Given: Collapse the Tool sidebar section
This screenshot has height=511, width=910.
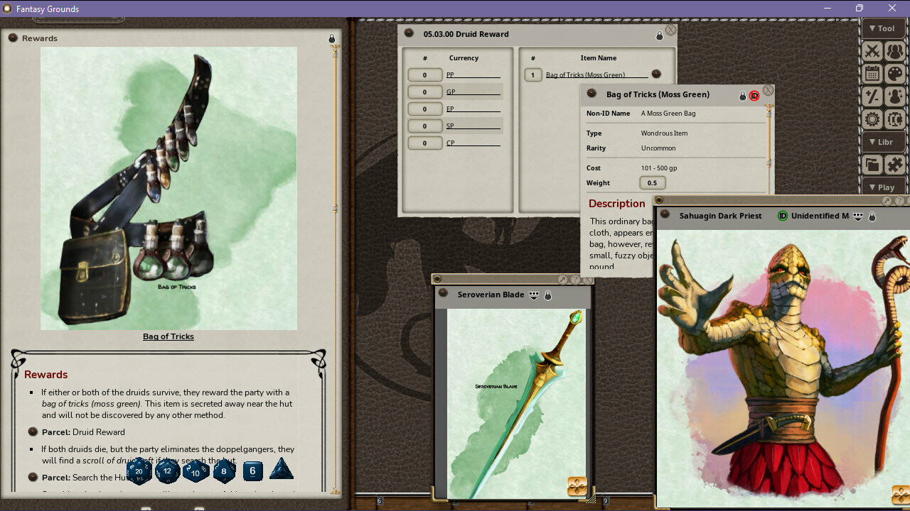Looking at the screenshot, I should 883,28.
